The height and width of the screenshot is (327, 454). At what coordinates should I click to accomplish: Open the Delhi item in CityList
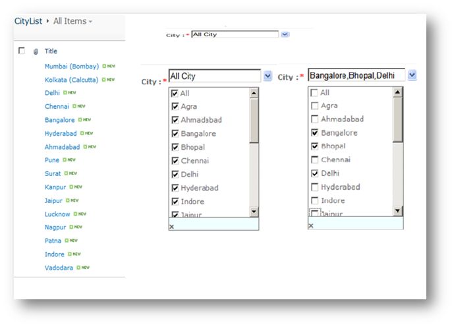[x=52, y=93]
